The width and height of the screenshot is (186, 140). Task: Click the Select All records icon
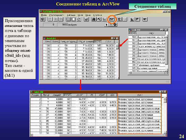pyautogui.click(x=68, y=19)
